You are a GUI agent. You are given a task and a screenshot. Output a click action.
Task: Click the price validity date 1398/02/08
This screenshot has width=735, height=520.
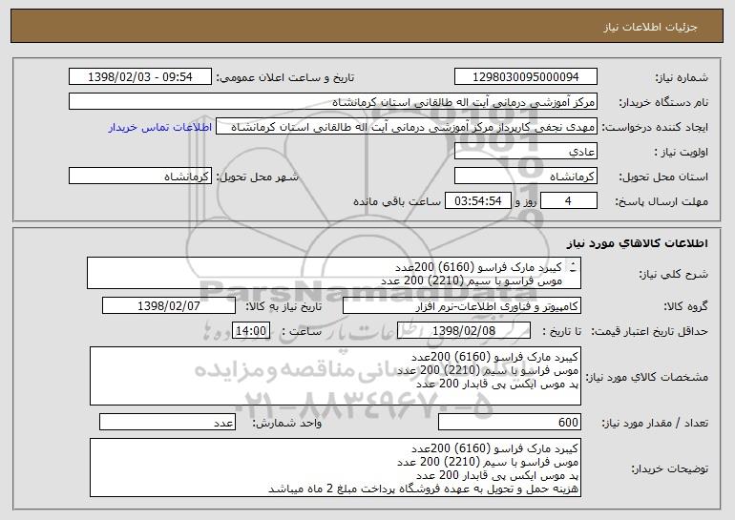point(464,331)
